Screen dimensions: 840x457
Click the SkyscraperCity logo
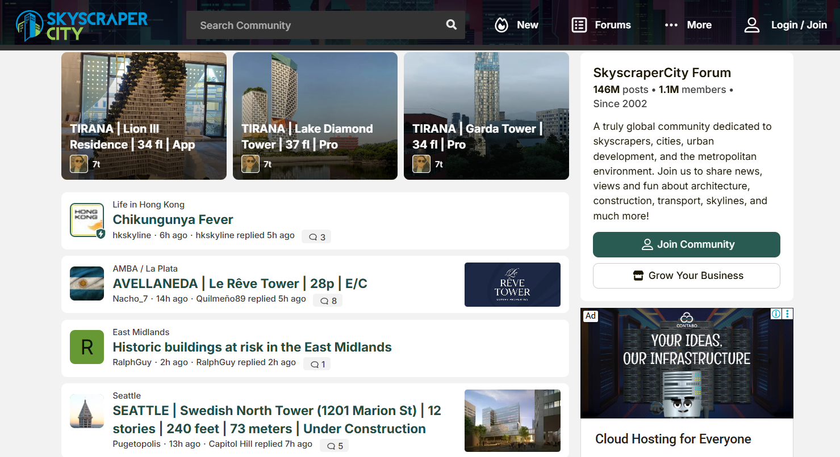click(82, 25)
